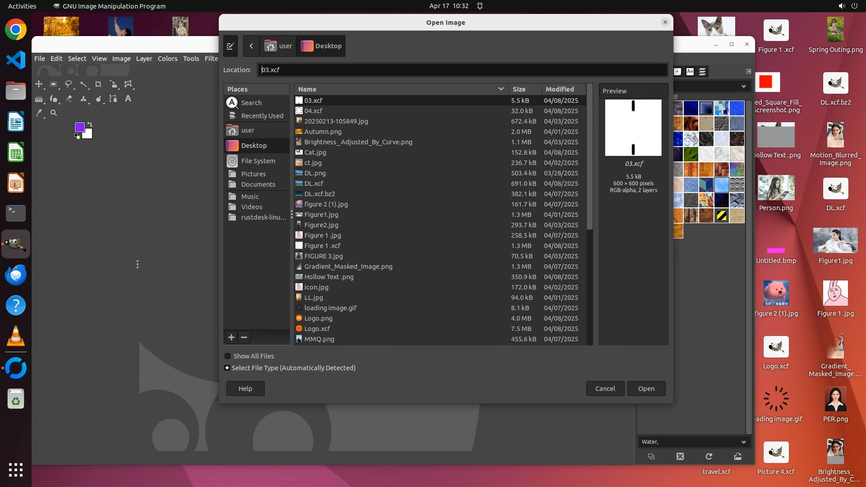This screenshot has width=866, height=487.
Task: Enable the Show All Files checkbox
Action: [228, 356]
